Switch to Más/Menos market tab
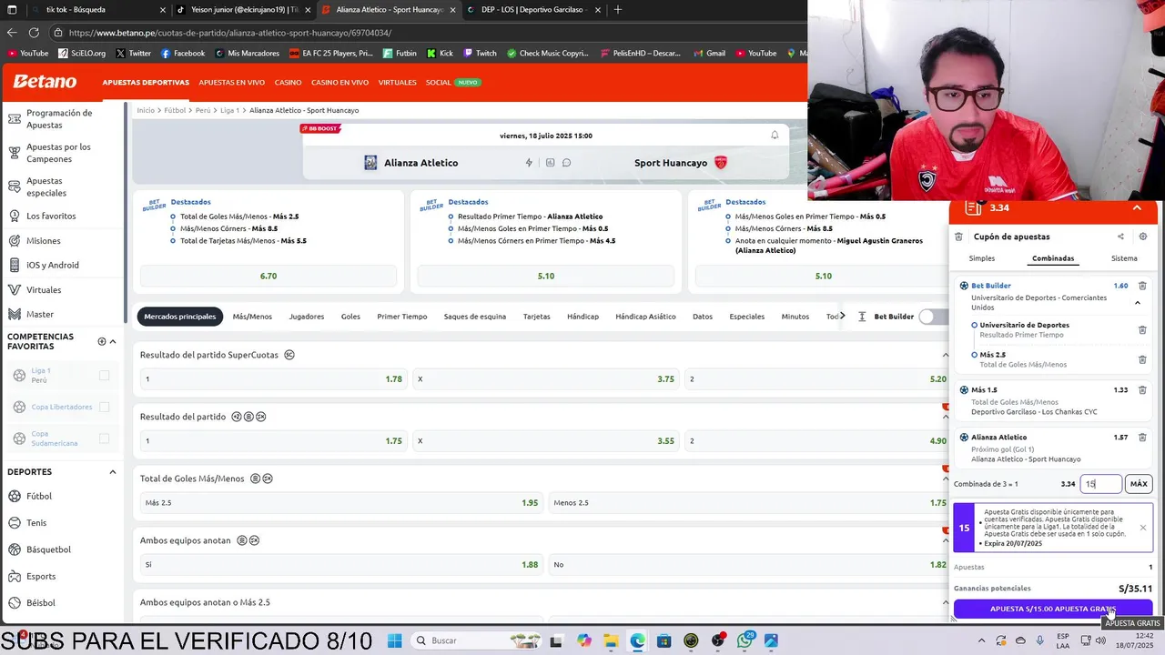Screen dimensions: 1165x655 (252, 317)
